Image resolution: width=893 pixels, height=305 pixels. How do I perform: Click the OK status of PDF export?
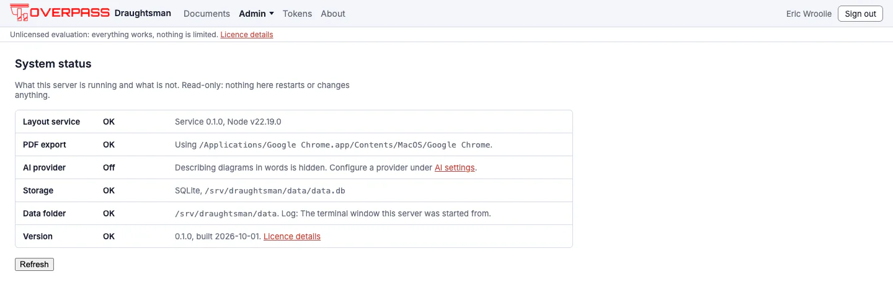coord(109,144)
